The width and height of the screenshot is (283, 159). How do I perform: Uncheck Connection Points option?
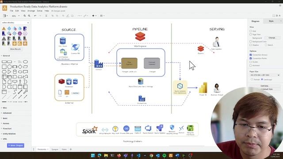[x=251, y=58]
